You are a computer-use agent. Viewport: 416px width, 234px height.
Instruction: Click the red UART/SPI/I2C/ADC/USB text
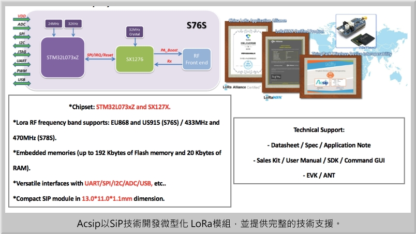pyautogui.click(x=118, y=183)
